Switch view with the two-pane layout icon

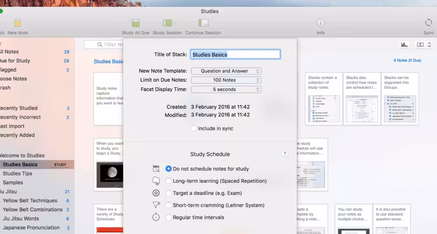point(420,45)
